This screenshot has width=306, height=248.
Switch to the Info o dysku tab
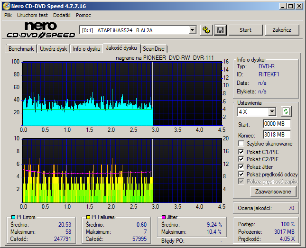(87, 49)
